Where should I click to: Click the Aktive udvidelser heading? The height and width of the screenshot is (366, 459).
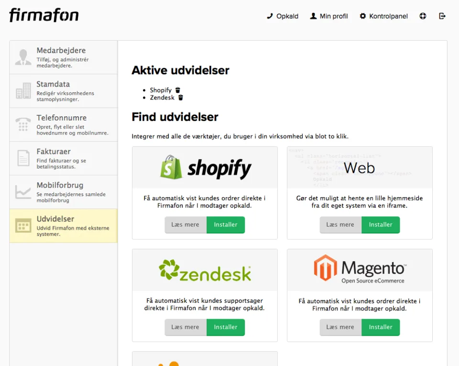point(180,70)
